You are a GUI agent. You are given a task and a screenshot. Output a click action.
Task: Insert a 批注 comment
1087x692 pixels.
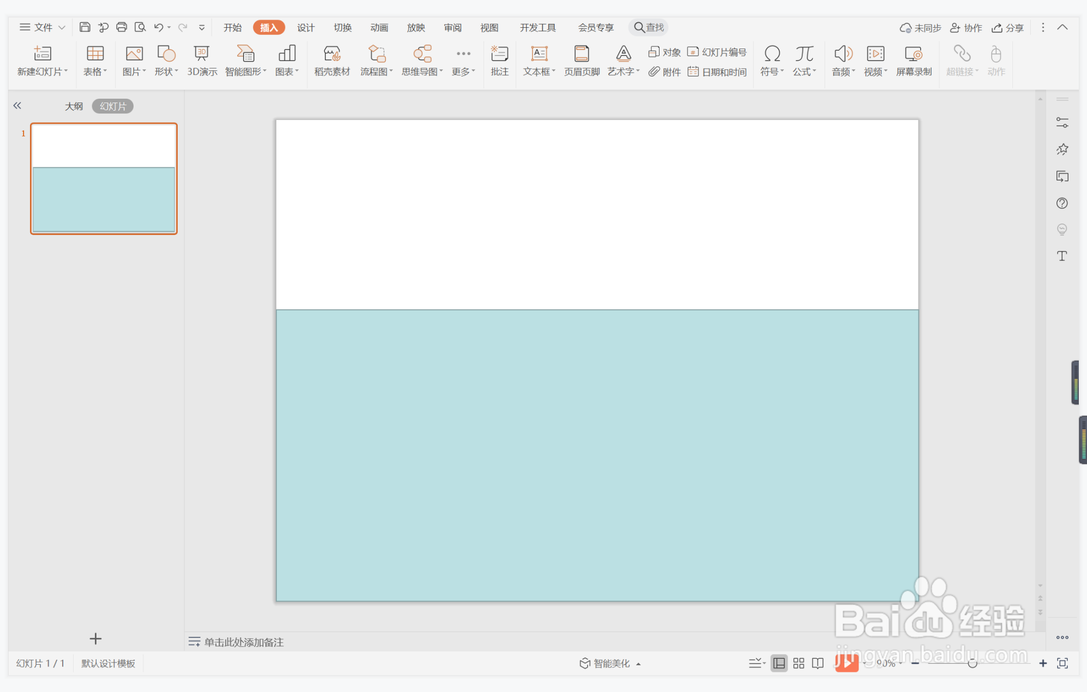pyautogui.click(x=499, y=61)
